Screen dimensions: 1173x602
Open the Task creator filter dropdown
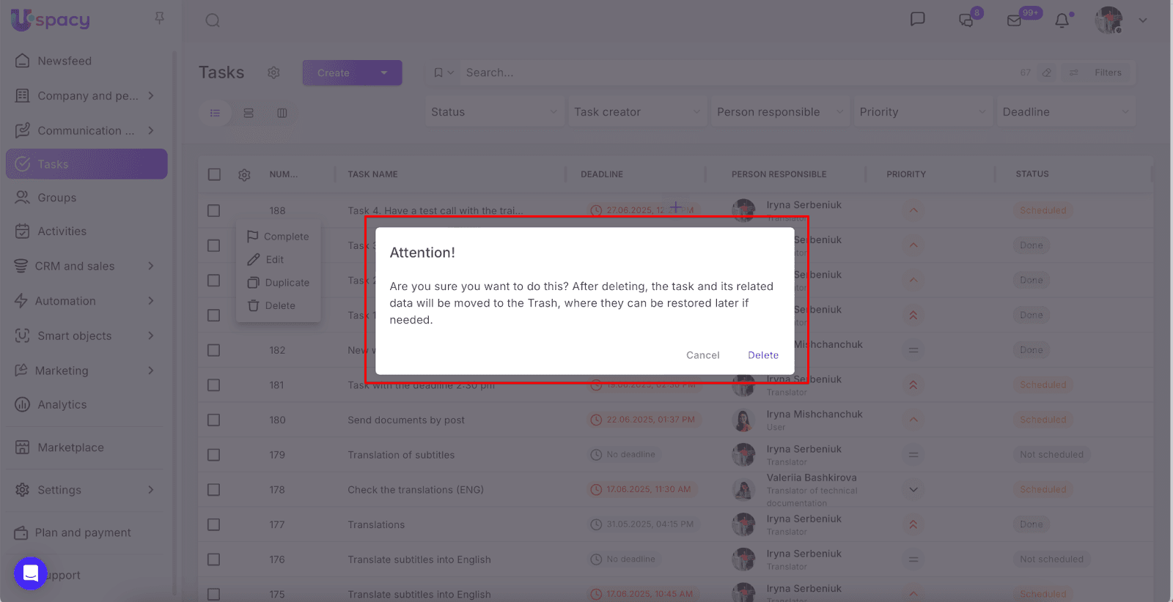click(637, 112)
